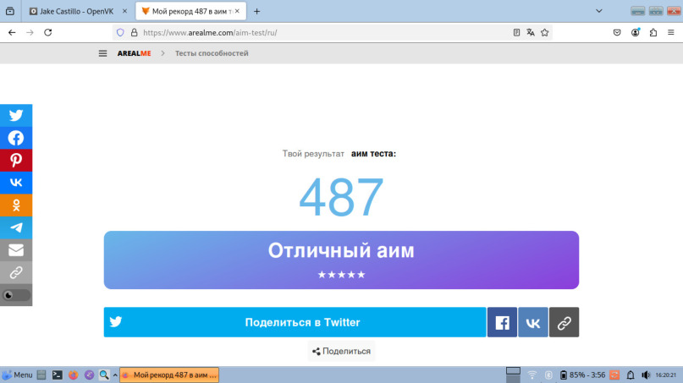Open Firefox account icon
The image size is (683, 383).
click(x=635, y=33)
